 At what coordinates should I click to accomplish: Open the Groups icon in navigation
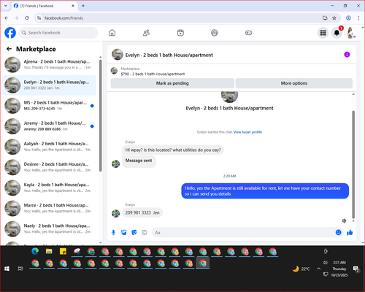click(215, 33)
